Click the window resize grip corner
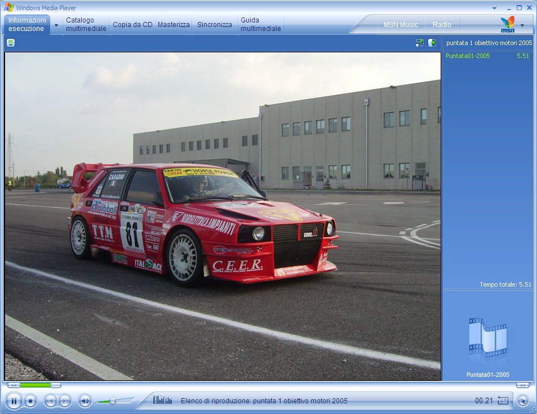 (x=532, y=410)
